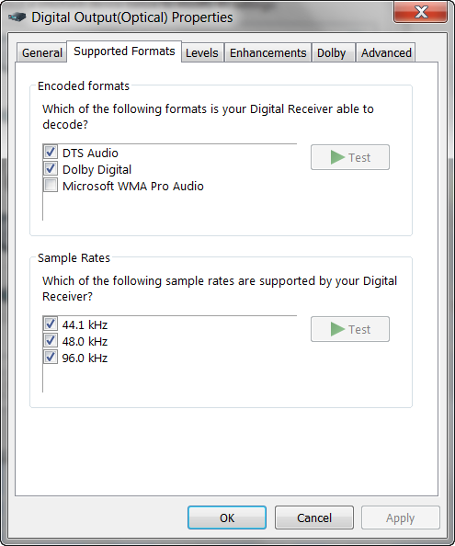
Task: Switch to the General tab
Action: pos(41,53)
